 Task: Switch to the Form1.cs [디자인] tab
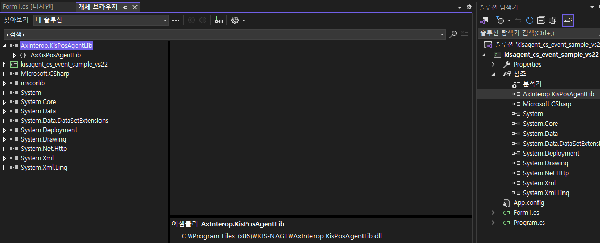28,7
